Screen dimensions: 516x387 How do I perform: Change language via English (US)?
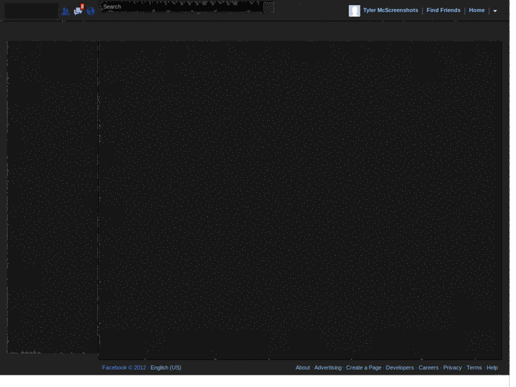(166, 368)
